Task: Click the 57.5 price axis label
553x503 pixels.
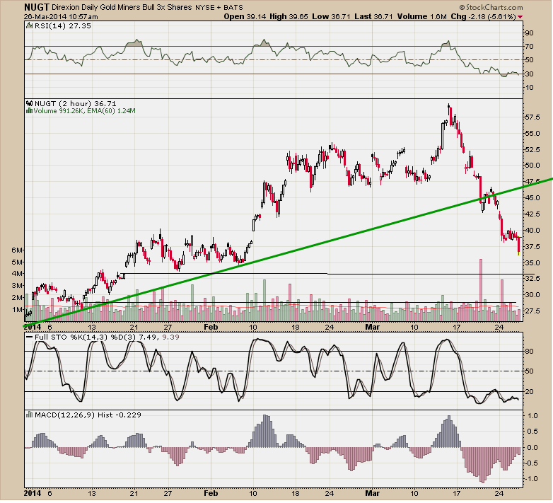Action: [x=532, y=117]
